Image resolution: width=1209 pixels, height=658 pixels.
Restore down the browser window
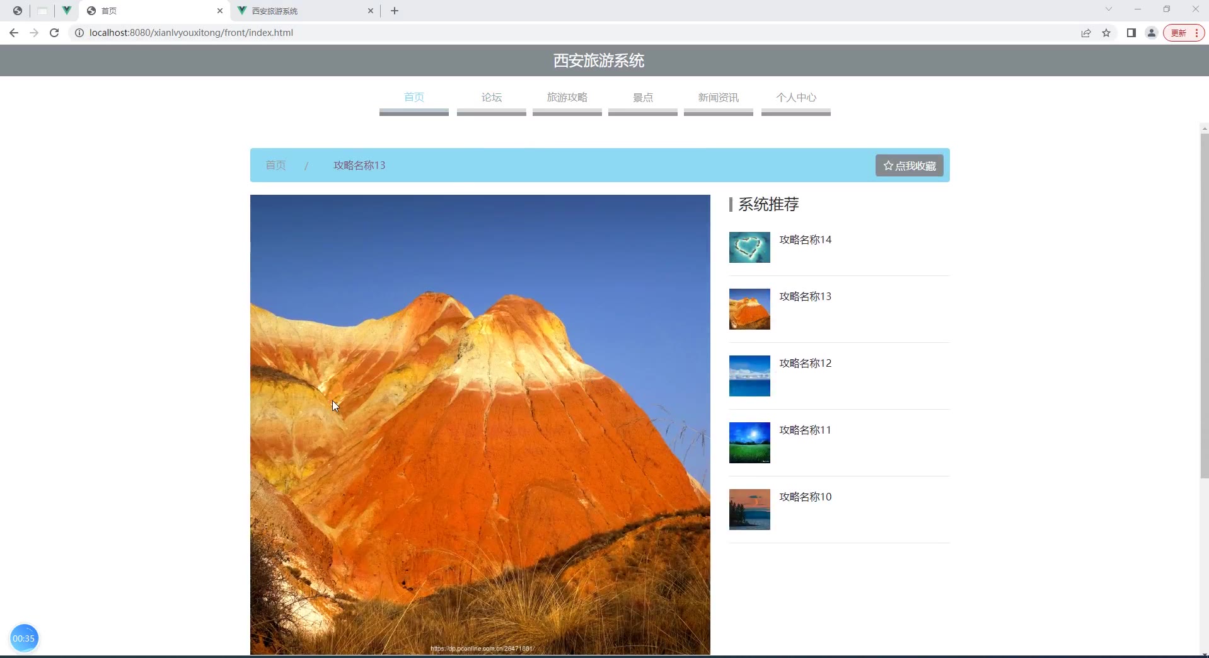tap(1167, 9)
